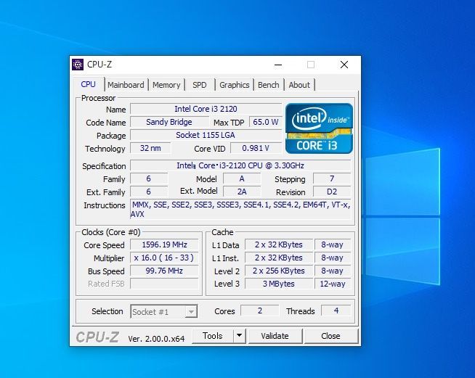Image resolution: width=475 pixels, height=378 pixels.
Task: Go to the Bench tab
Action: click(x=269, y=85)
